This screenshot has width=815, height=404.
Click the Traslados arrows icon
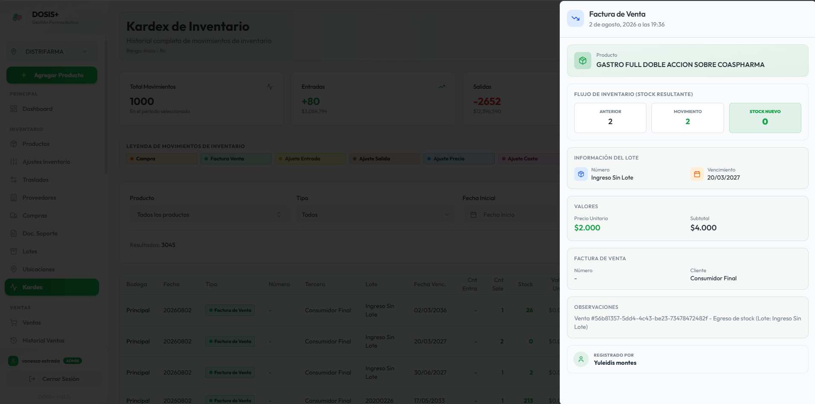[14, 180]
